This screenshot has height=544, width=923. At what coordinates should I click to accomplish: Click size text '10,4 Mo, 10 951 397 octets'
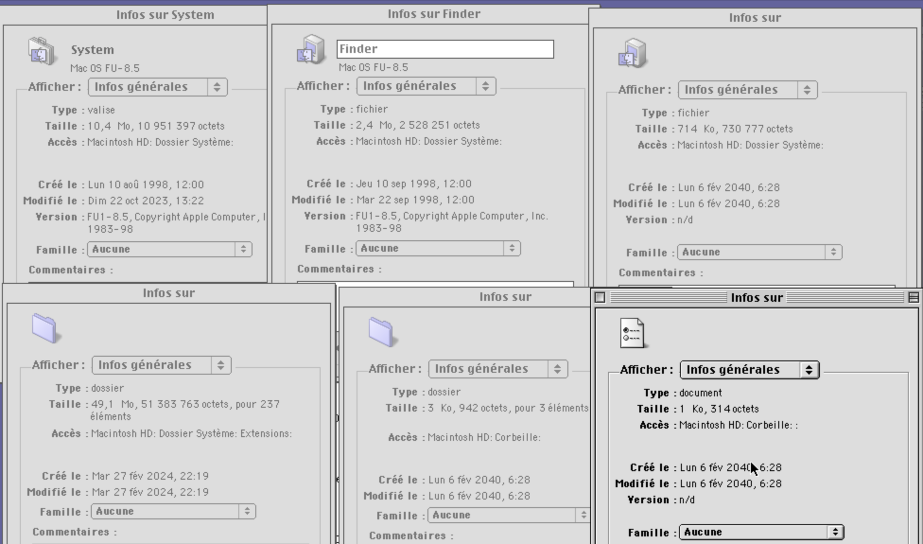(x=156, y=126)
